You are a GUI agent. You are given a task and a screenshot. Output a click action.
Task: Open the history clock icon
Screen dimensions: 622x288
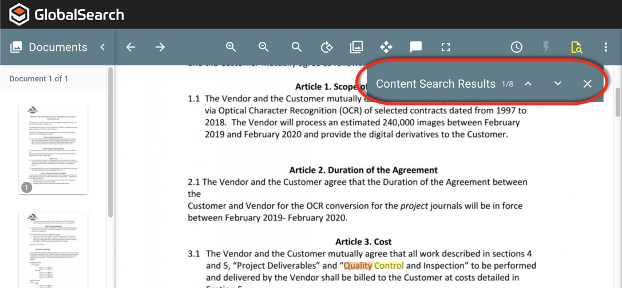[x=516, y=47]
